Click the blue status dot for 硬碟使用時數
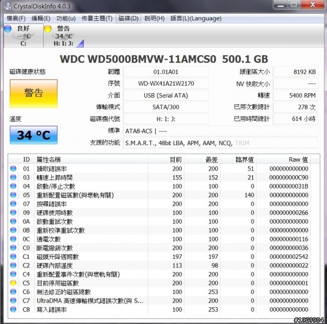This screenshot has height=324, width=327. coord(13,212)
